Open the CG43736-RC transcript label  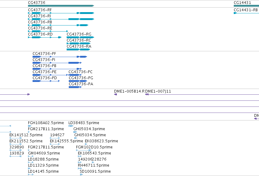click(x=79, y=40)
